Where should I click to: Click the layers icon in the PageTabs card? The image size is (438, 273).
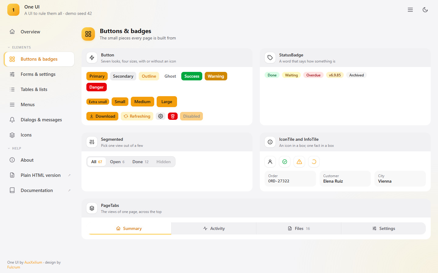[92, 208]
